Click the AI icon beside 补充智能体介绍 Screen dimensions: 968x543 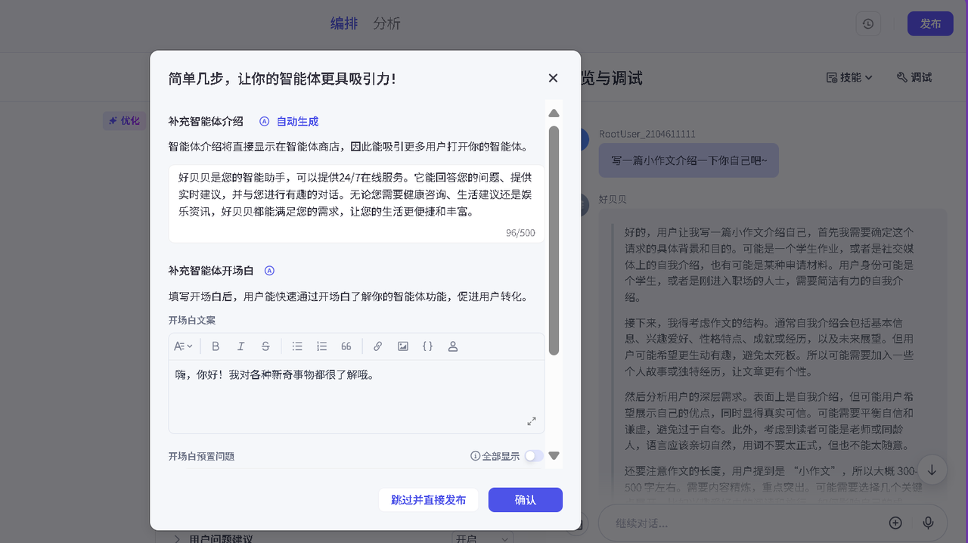(264, 121)
